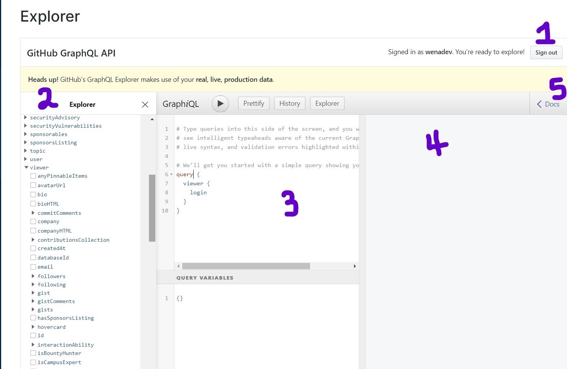This screenshot has width=567, height=369.
Task: Expand the topic node
Action: click(x=26, y=151)
